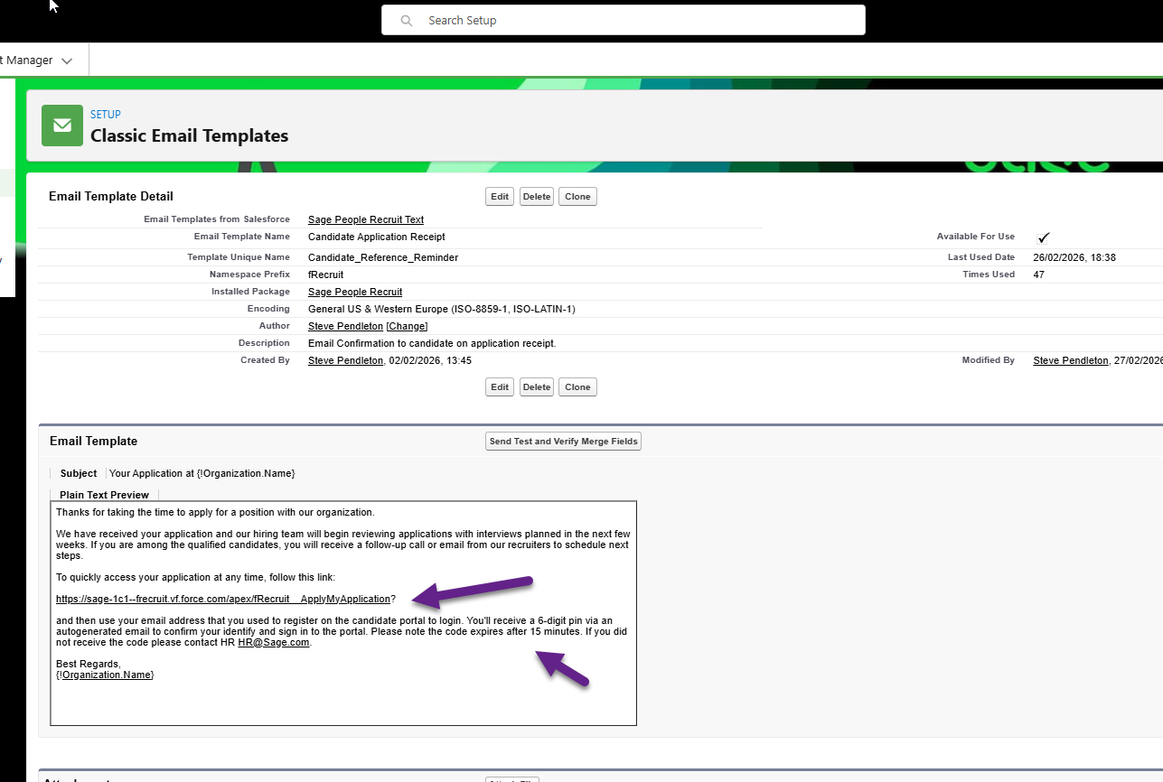
Task: Open the Installed Package Sage People Recruit link
Action: pos(354,292)
